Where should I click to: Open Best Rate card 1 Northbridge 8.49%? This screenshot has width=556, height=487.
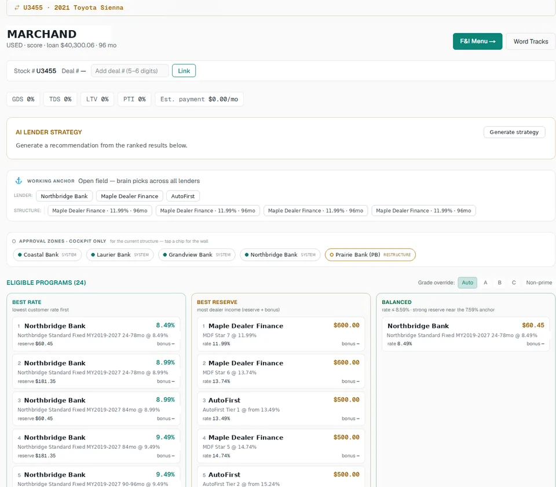[96, 334]
